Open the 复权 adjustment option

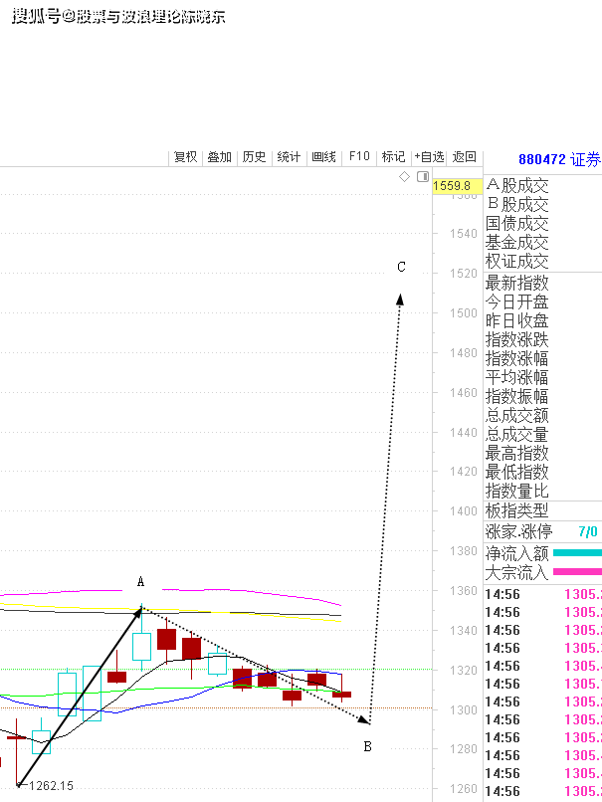pyautogui.click(x=185, y=157)
